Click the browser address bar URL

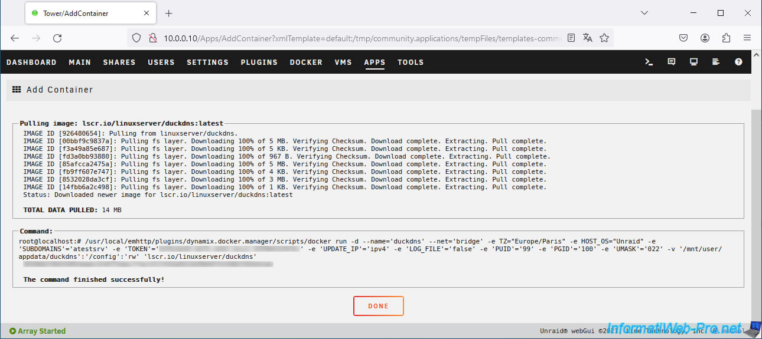(x=354, y=38)
